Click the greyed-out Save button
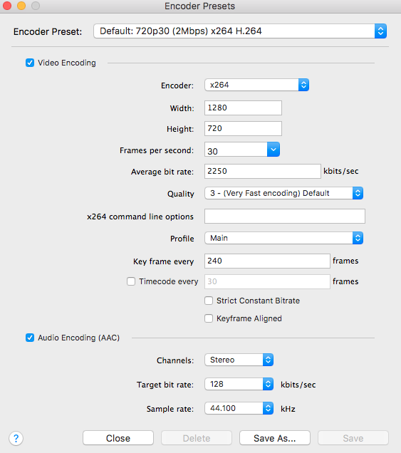 pyautogui.click(x=353, y=438)
